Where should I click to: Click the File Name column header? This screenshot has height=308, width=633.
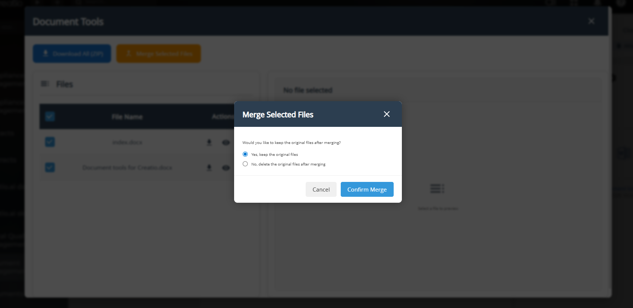click(127, 117)
